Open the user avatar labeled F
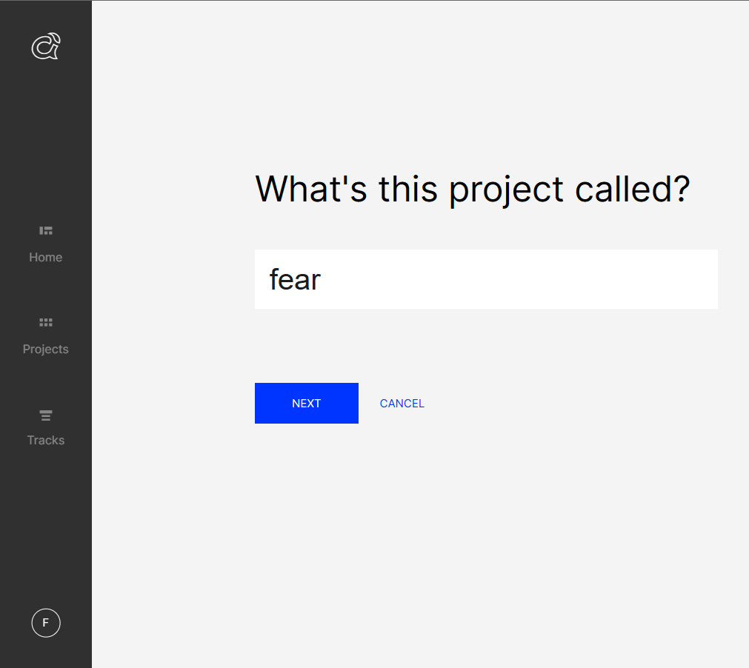This screenshot has height=668, width=749. [46, 623]
